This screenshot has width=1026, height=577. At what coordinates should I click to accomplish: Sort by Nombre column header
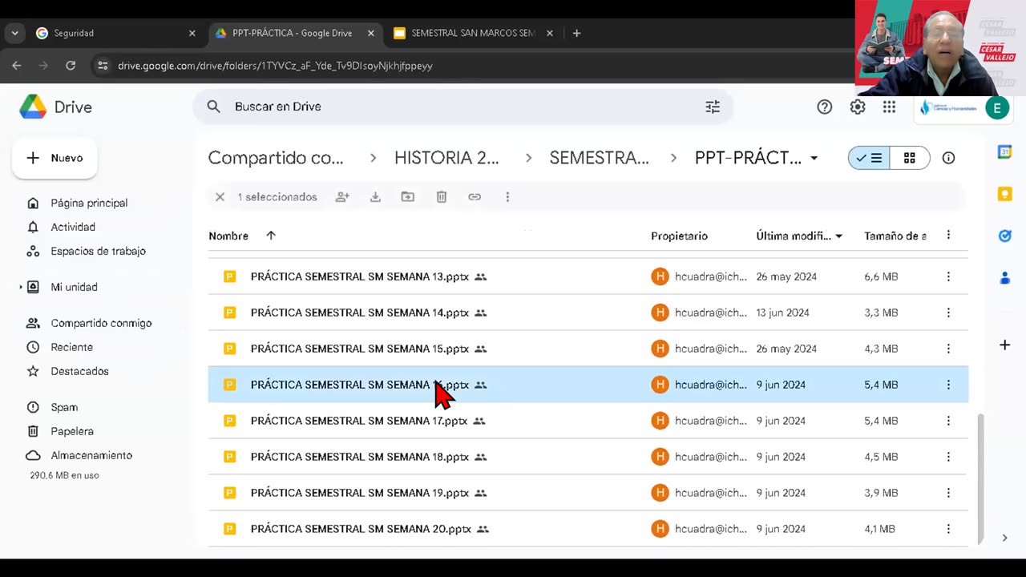pyautogui.click(x=228, y=236)
